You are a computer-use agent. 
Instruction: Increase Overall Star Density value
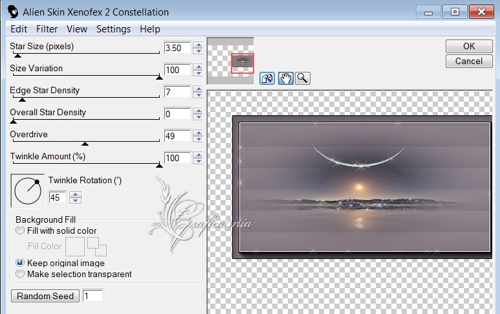[x=199, y=111]
